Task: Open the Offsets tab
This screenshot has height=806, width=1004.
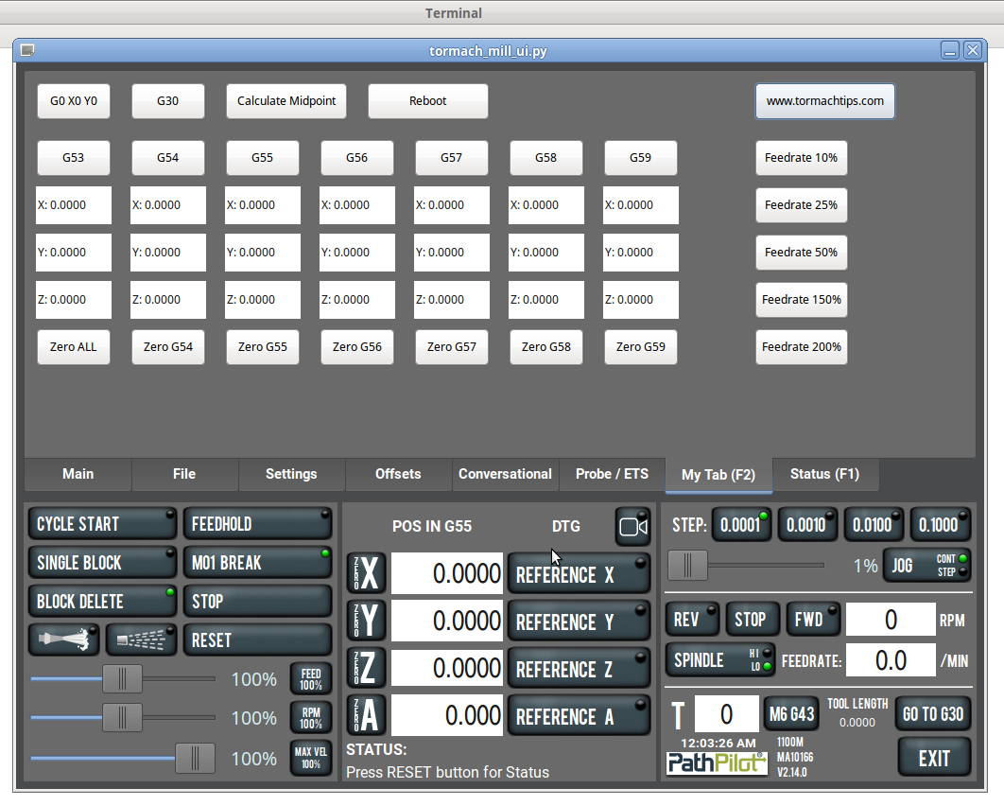Action: 398,474
